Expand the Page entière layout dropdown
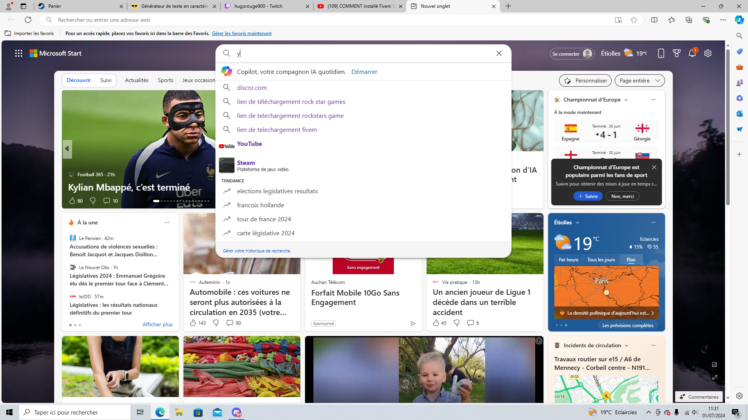This screenshot has height=420, width=748. coord(640,80)
